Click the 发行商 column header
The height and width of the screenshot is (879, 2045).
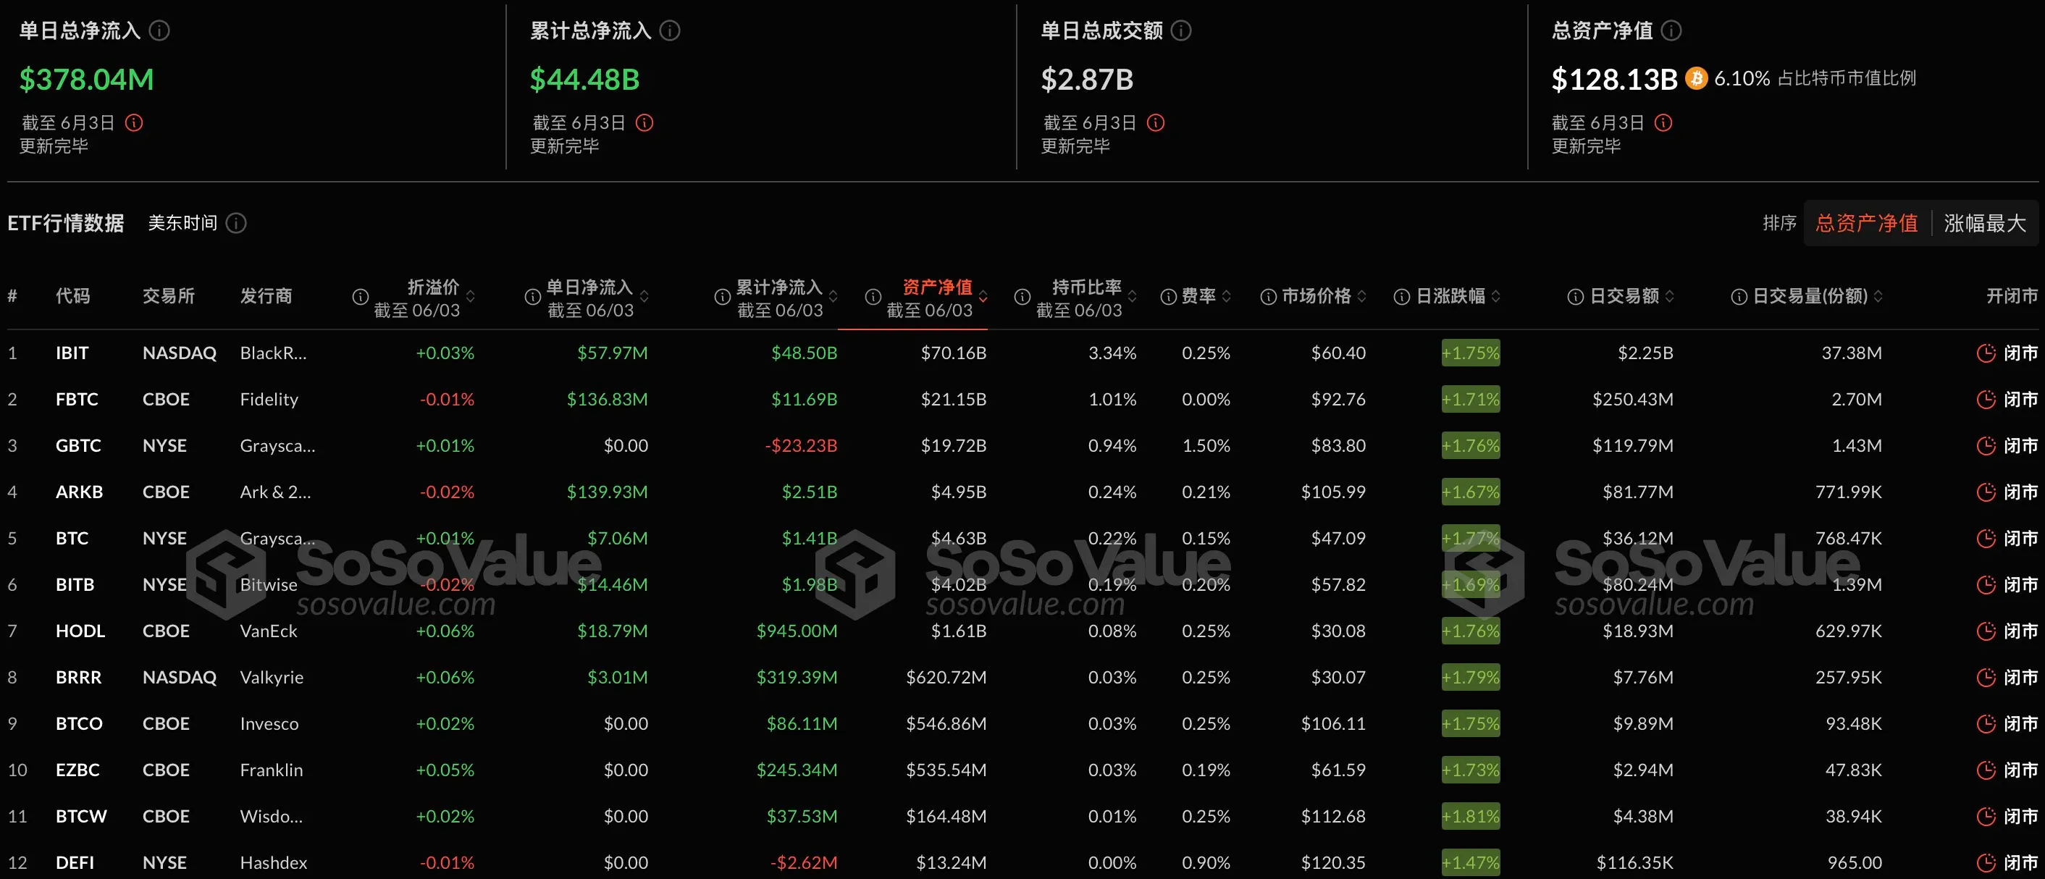[266, 297]
